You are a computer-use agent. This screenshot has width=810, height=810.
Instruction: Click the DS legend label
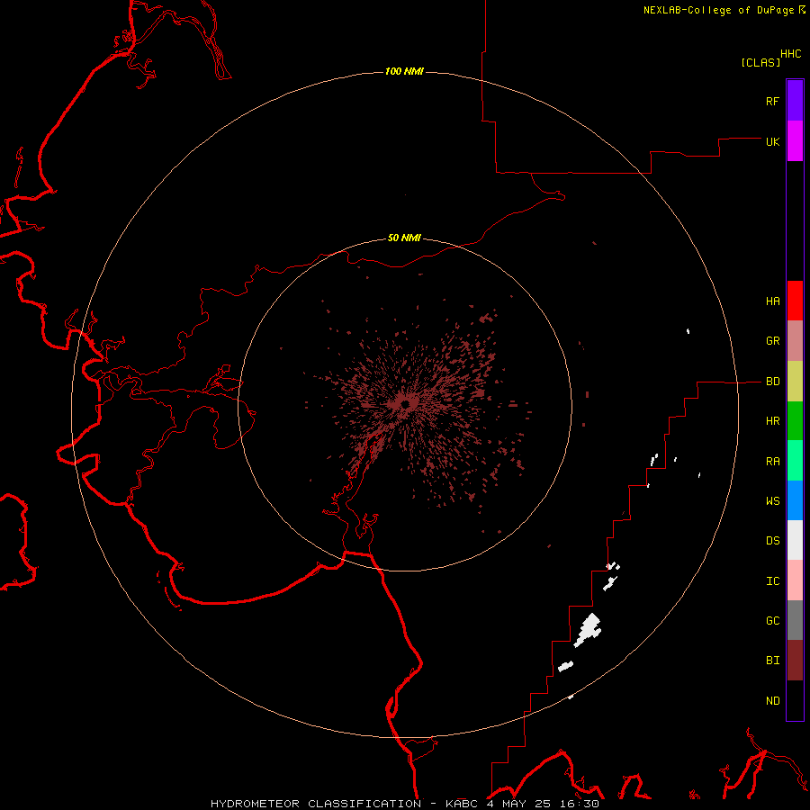pos(772,541)
